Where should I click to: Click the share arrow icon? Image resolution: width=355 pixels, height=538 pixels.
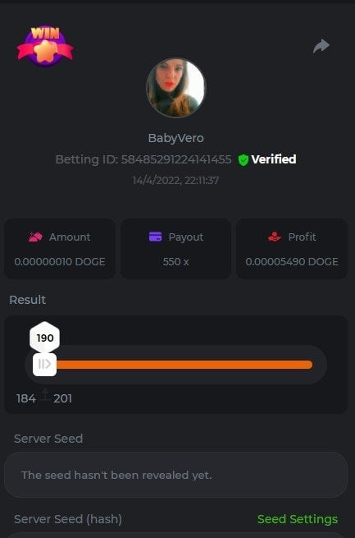(x=321, y=46)
